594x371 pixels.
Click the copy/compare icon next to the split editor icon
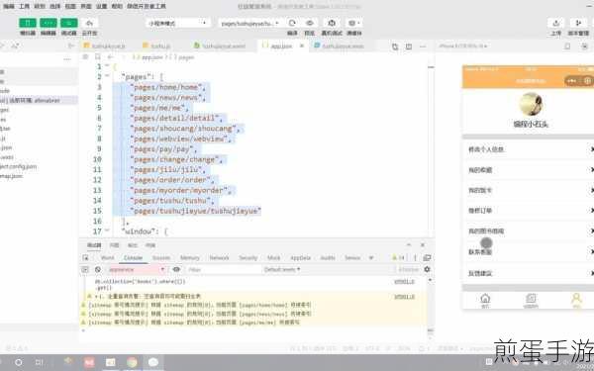tap(395, 46)
